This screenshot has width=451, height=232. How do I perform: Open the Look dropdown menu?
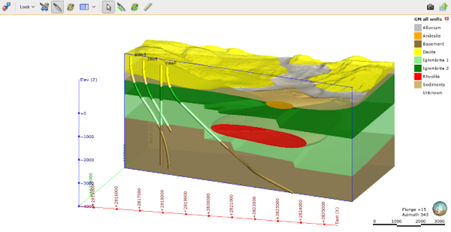(34, 7)
